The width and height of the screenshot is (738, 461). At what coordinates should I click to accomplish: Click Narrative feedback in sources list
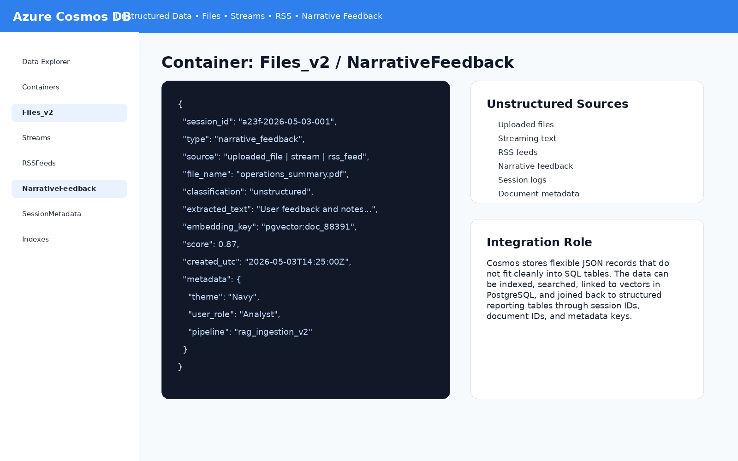tap(536, 166)
